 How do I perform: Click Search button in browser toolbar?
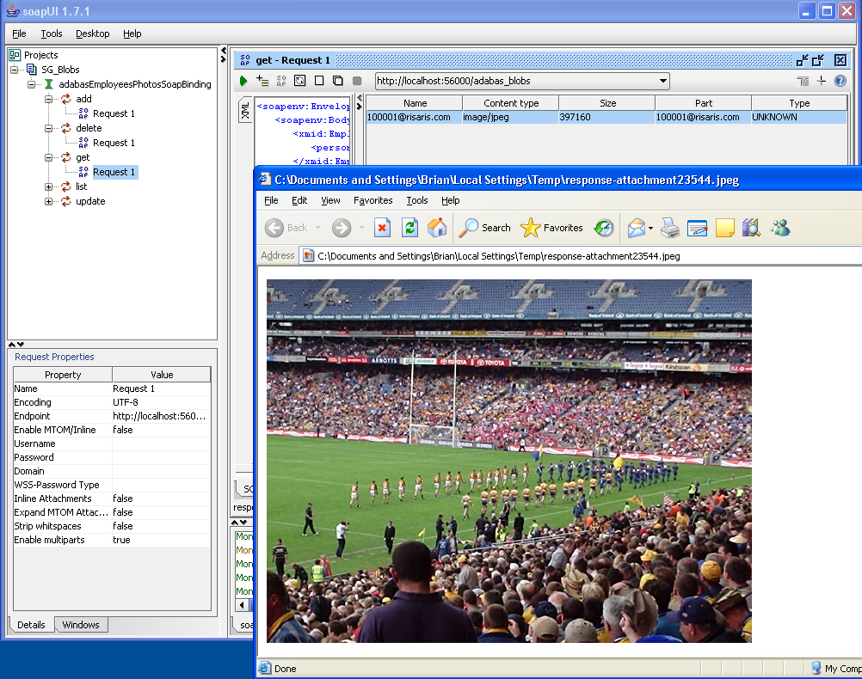pos(485,228)
